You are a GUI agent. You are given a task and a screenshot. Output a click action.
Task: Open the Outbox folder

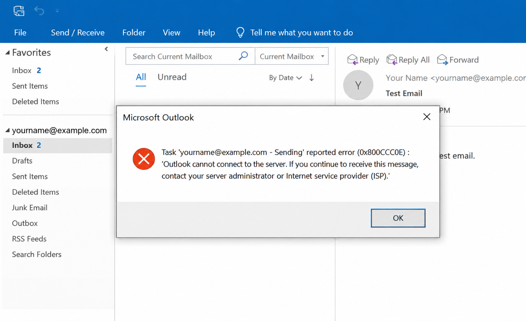(25, 223)
